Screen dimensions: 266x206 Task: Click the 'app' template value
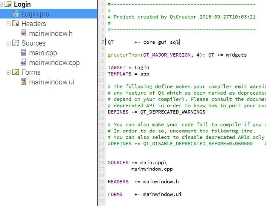145,74
